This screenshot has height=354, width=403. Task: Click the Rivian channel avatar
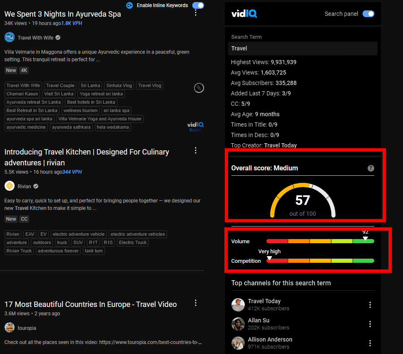click(x=10, y=186)
